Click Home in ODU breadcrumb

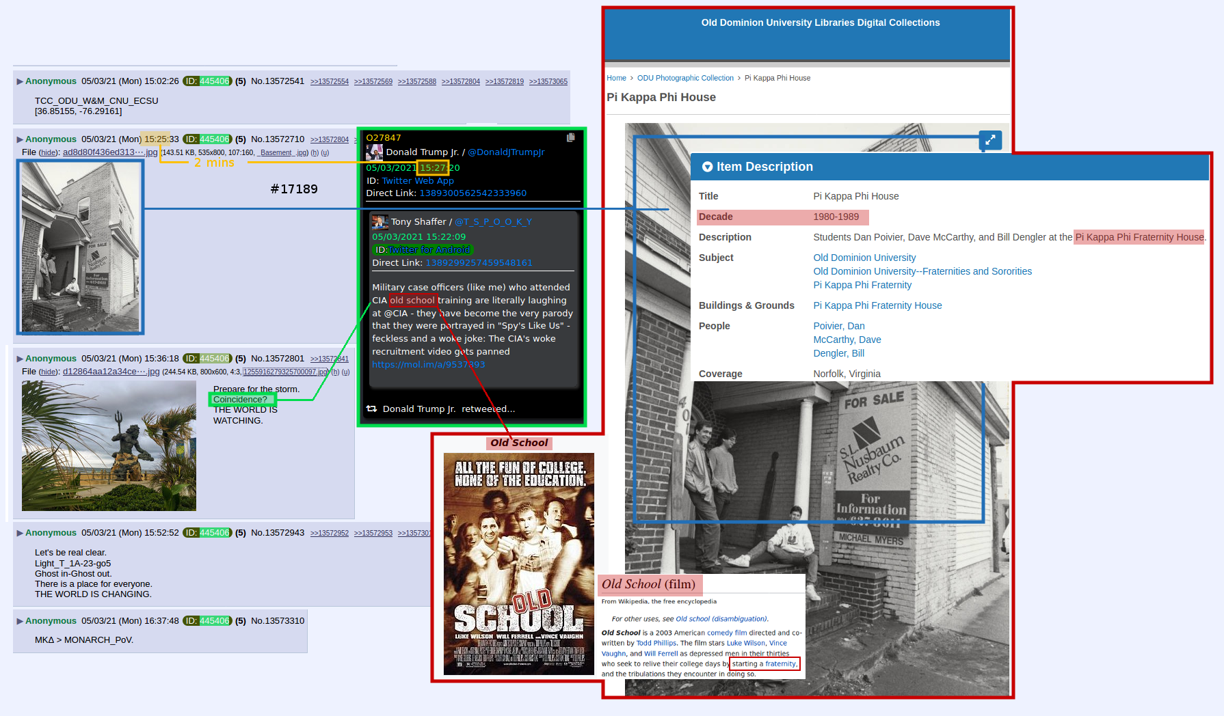[x=616, y=79]
